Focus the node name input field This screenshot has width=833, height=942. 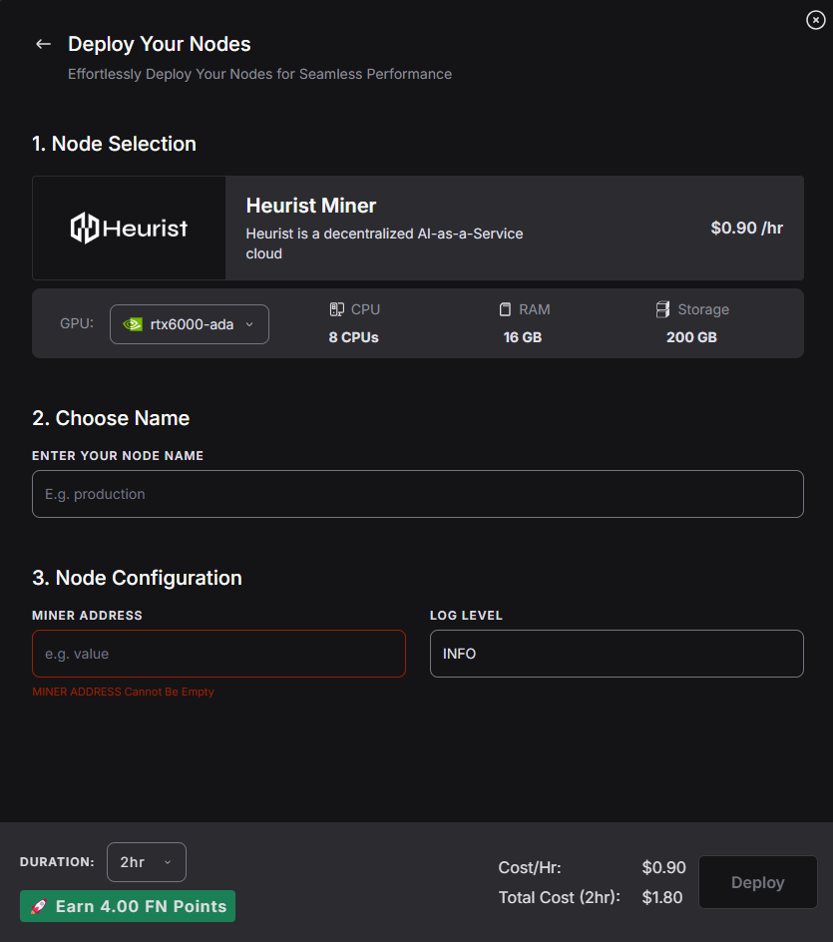point(417,494)
